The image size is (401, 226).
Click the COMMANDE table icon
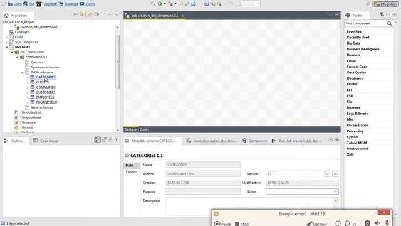pyautogui.click(x=33, y=87)
